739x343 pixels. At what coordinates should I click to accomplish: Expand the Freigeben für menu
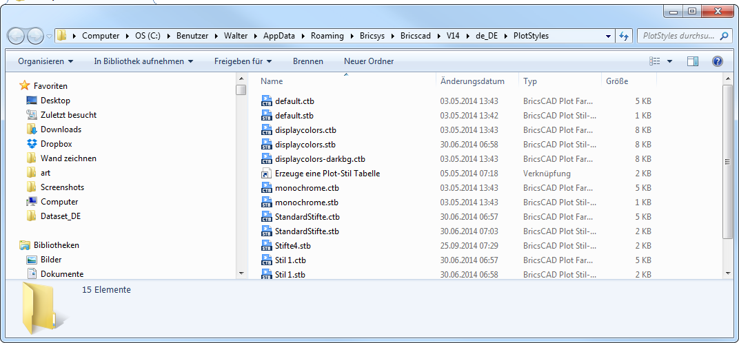tap(243, 61)
